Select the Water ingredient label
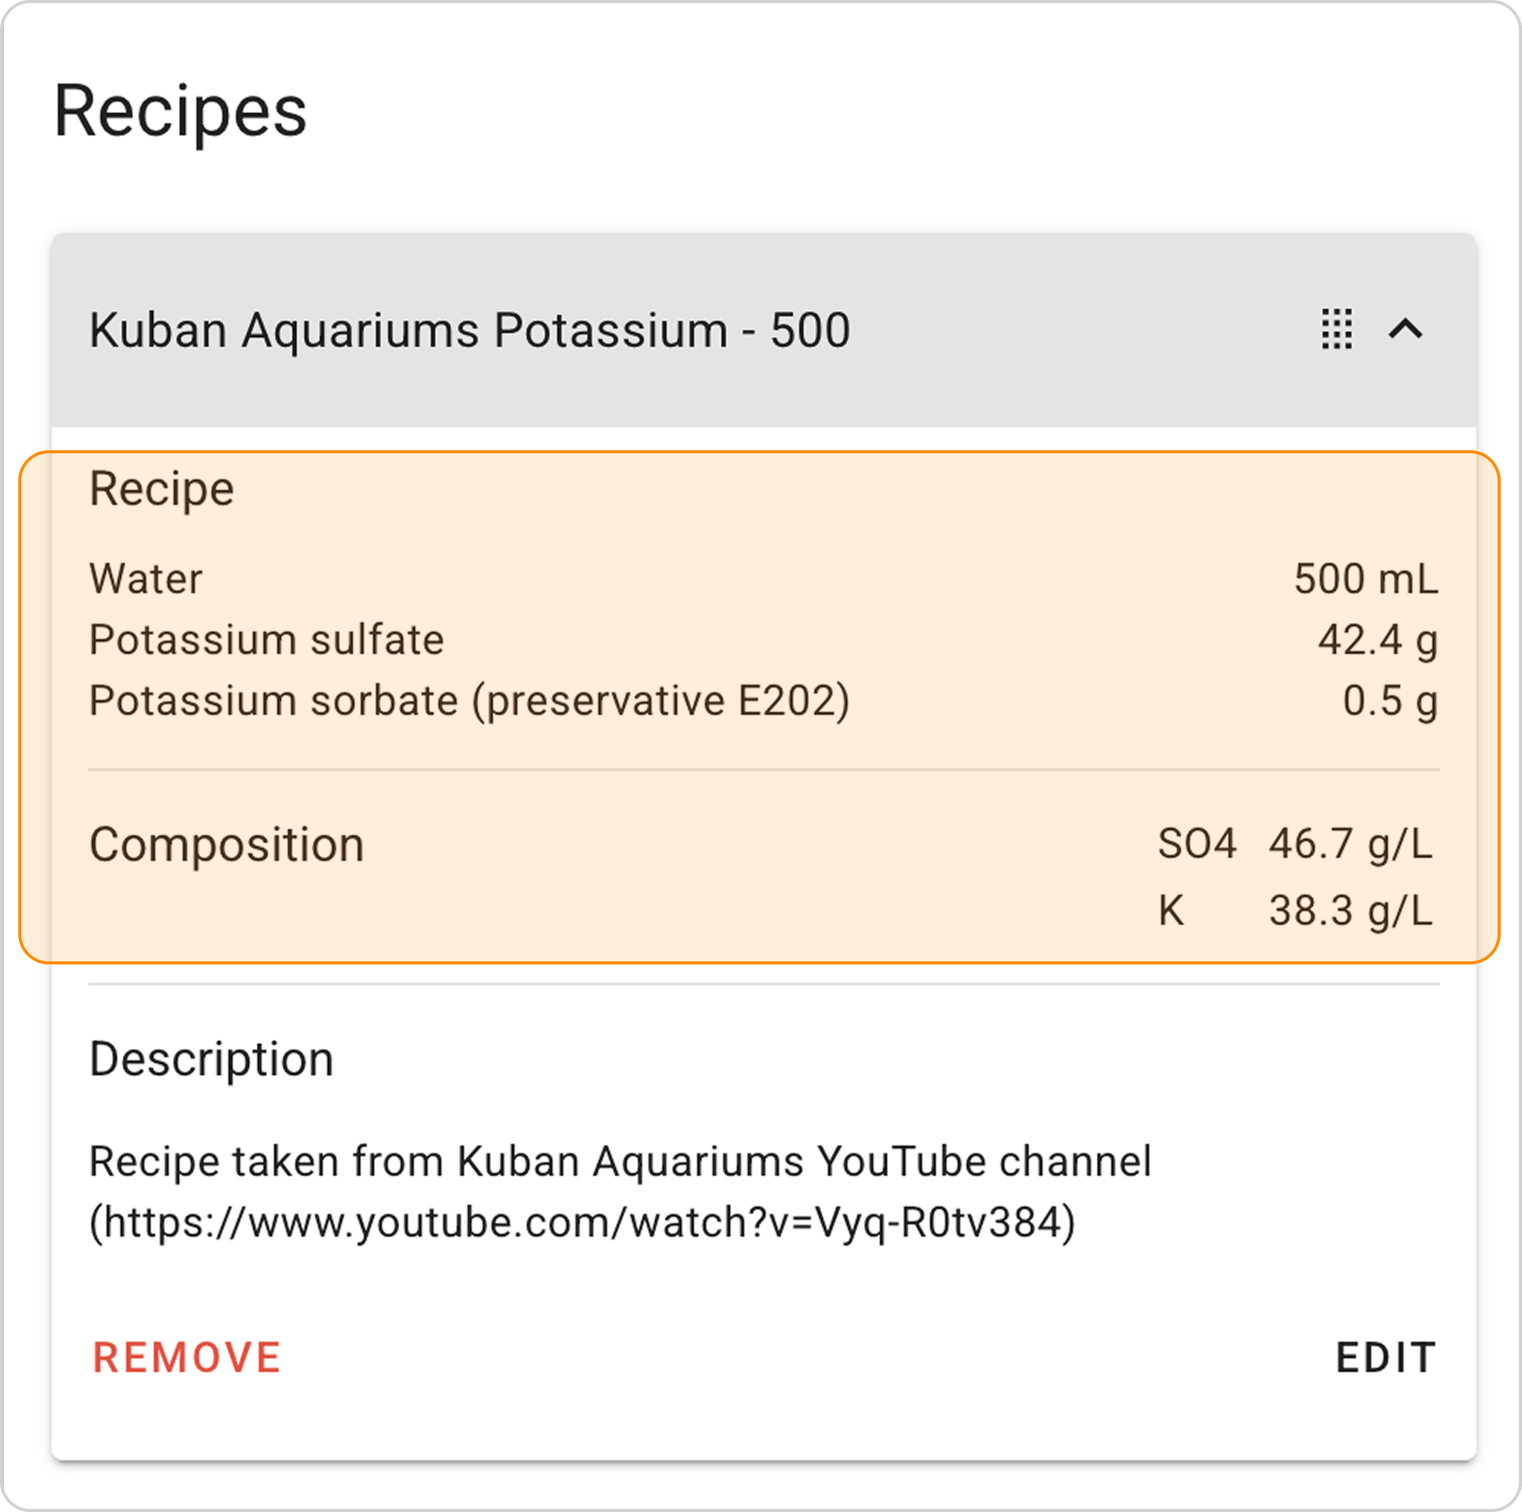 click(x=146, y=579)
